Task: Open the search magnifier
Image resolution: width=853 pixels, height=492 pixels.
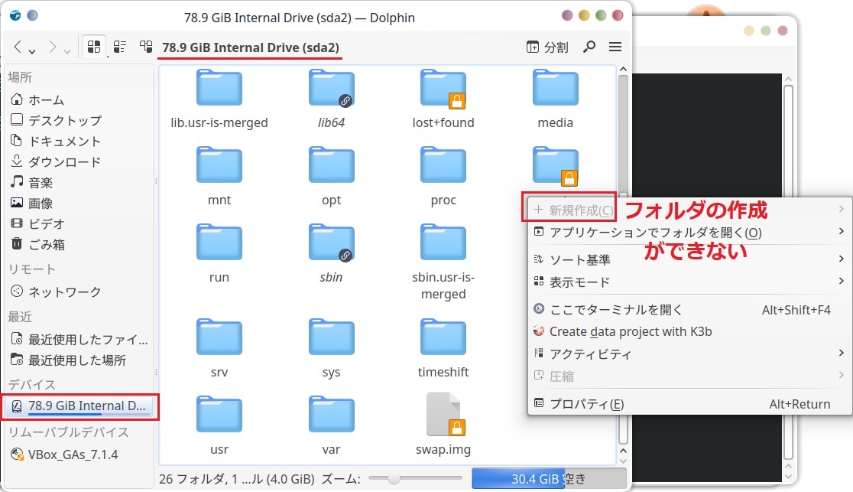Action: point(589,47)
